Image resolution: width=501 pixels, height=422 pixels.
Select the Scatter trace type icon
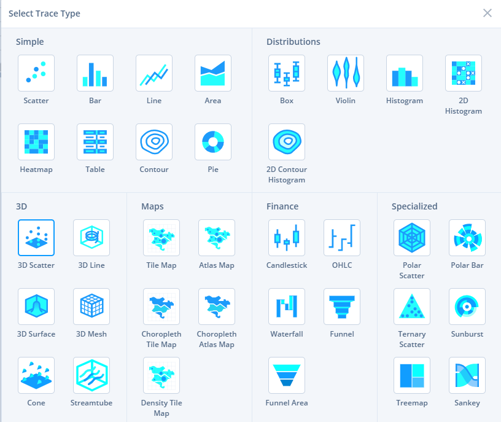(x=36, y=73)
